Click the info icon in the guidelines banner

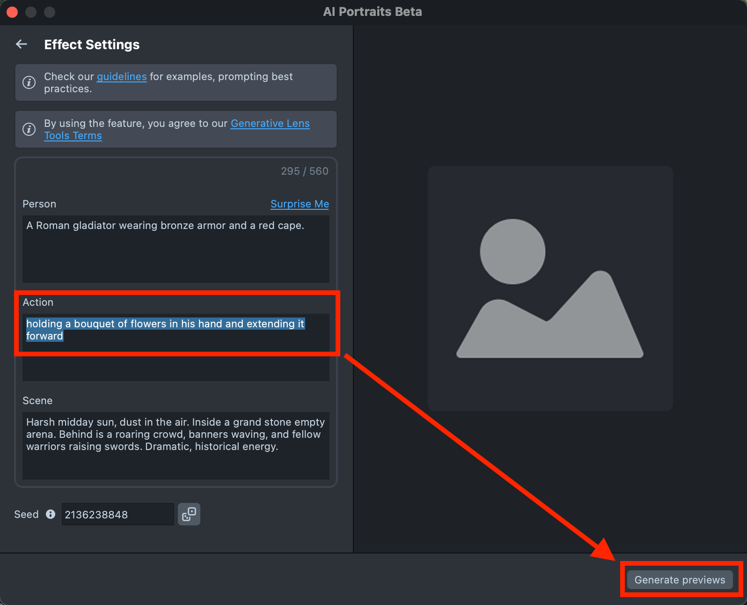tap(29, 82)
